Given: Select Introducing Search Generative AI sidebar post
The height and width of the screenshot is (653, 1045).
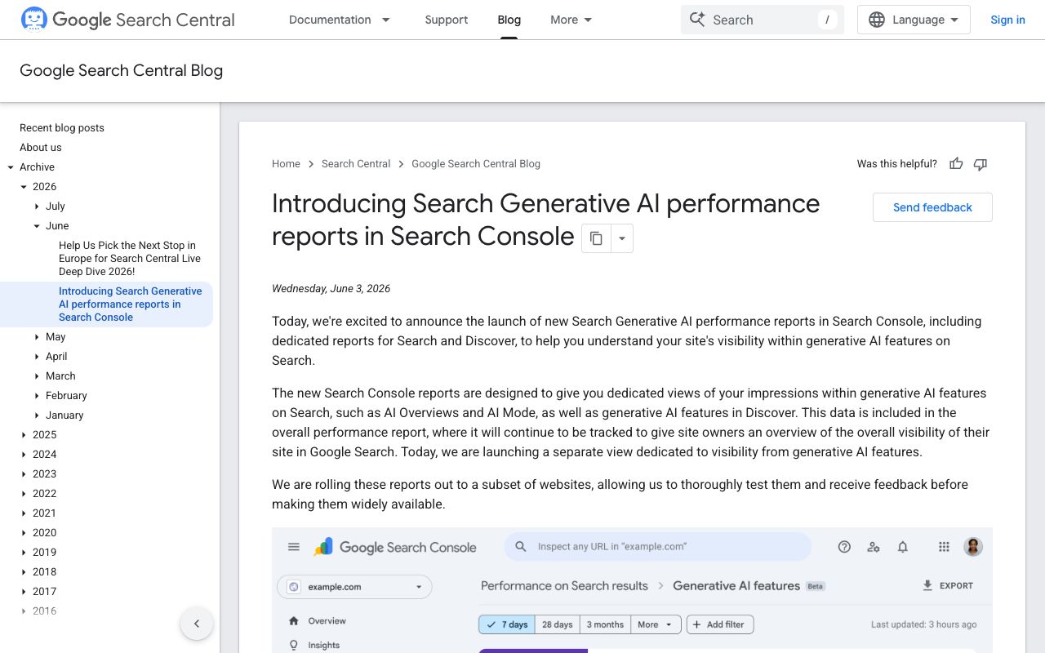Looking at the screenshot, I should tap(131, 304).
